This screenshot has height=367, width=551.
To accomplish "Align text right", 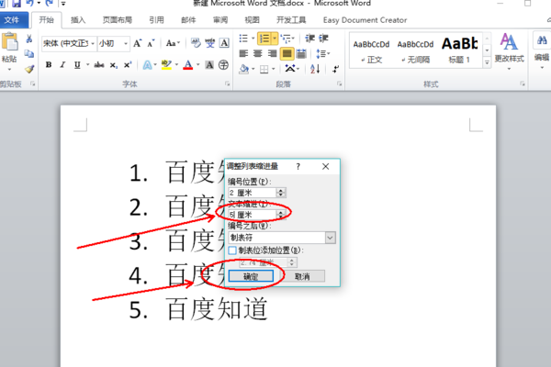I will coord(273,53).
